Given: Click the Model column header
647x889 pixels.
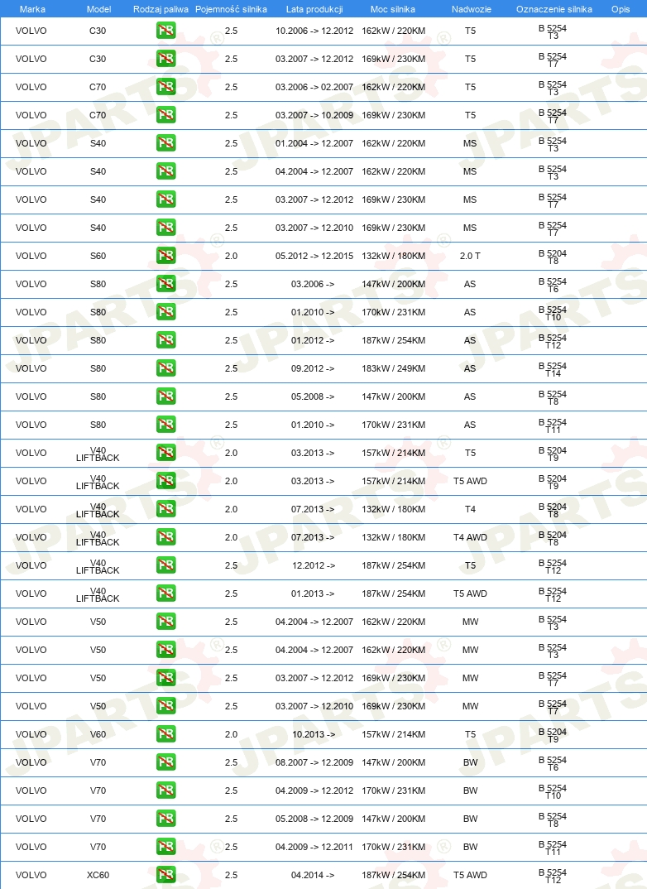Looking at the screenshot, I should click(x=98, y=9).
